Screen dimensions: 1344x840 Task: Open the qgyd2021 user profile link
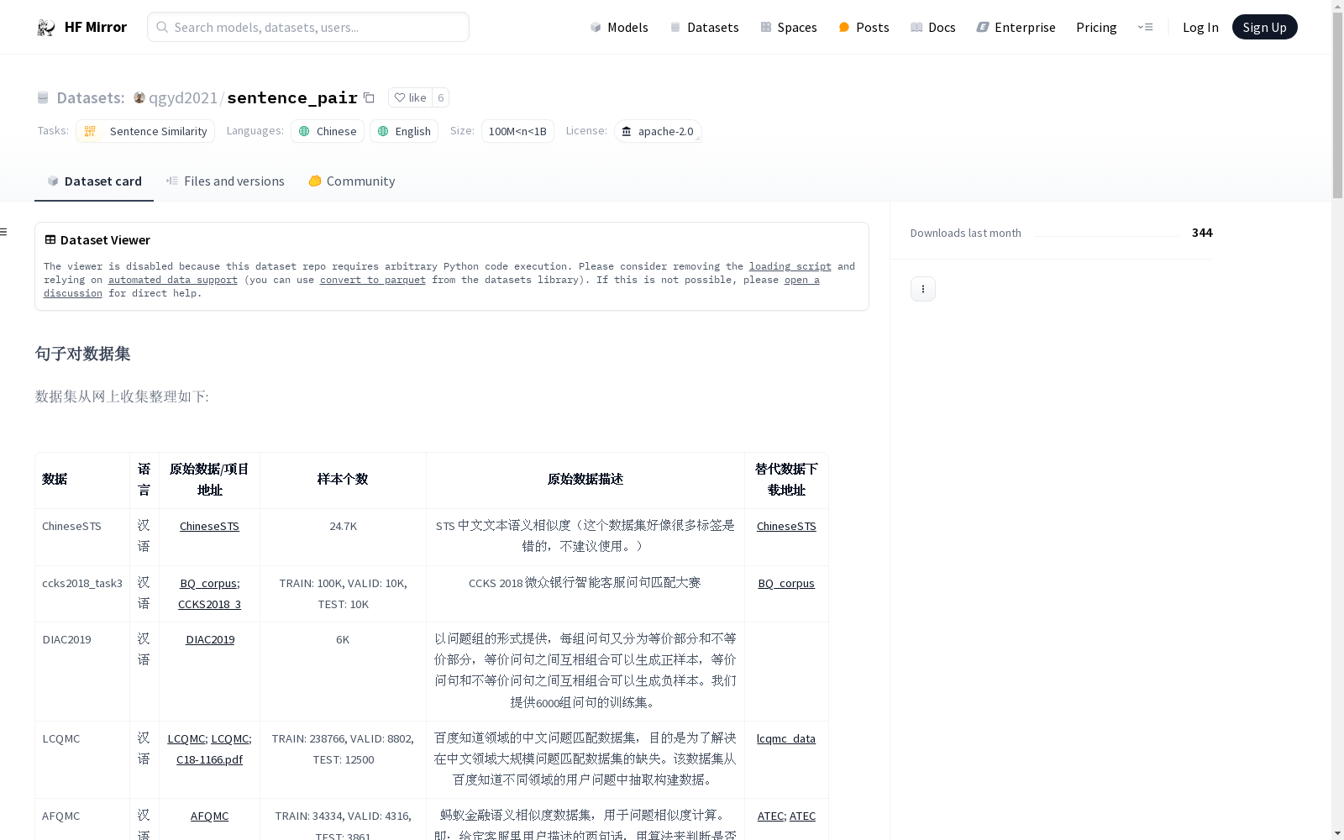click(x=183, y=97)
